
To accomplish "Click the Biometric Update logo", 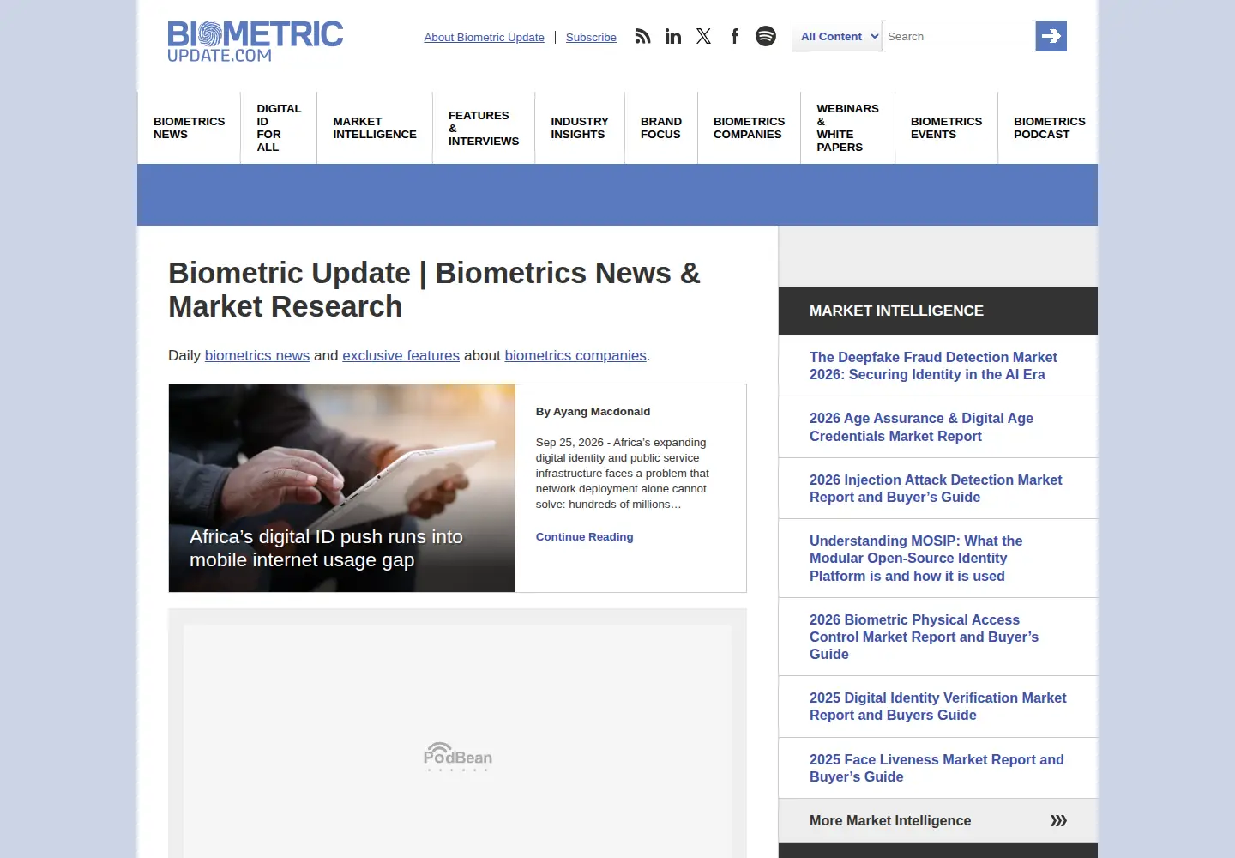I will click(x=256, y=41).
